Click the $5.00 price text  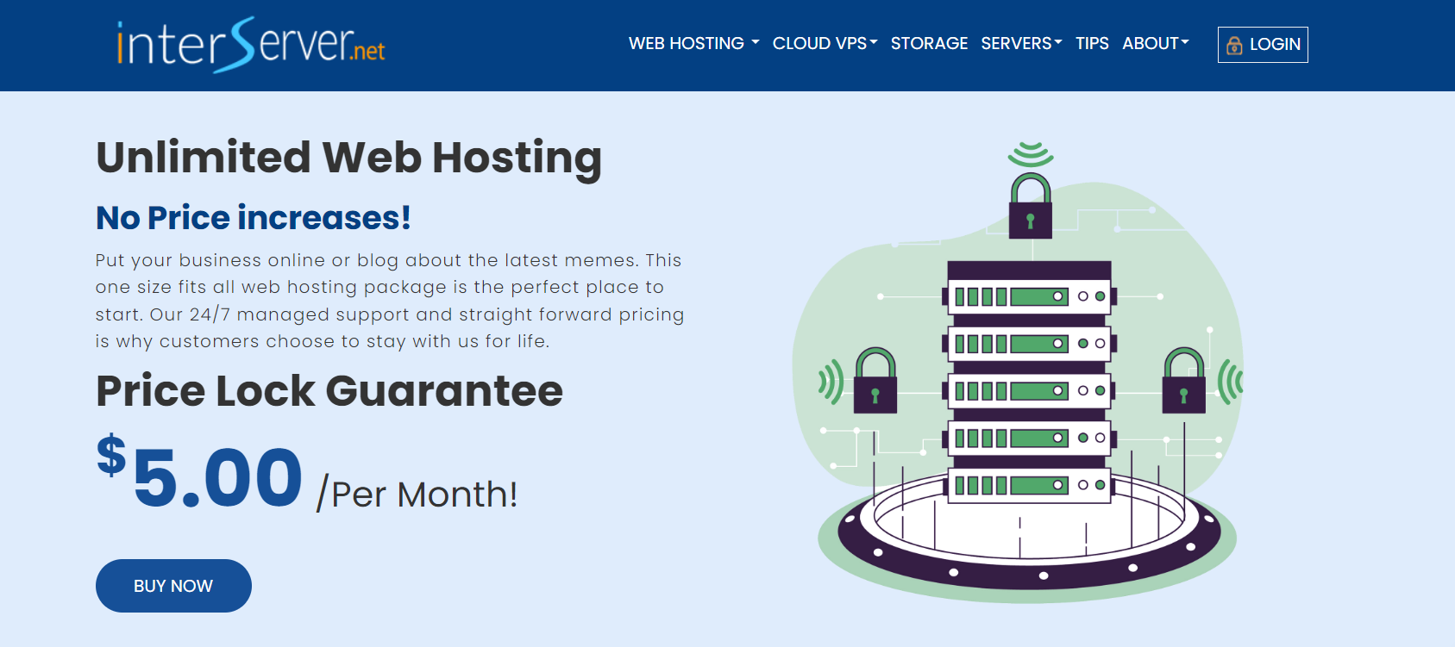pyautogui.click(x=199, y=471)
